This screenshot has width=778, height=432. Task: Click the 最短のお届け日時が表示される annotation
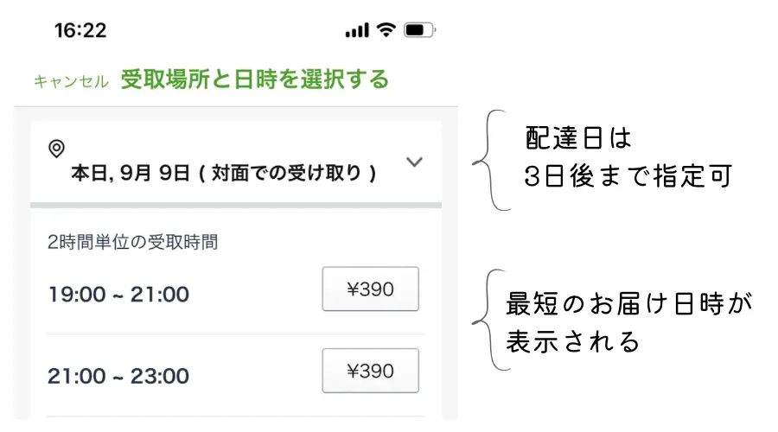tap(628, 322)
